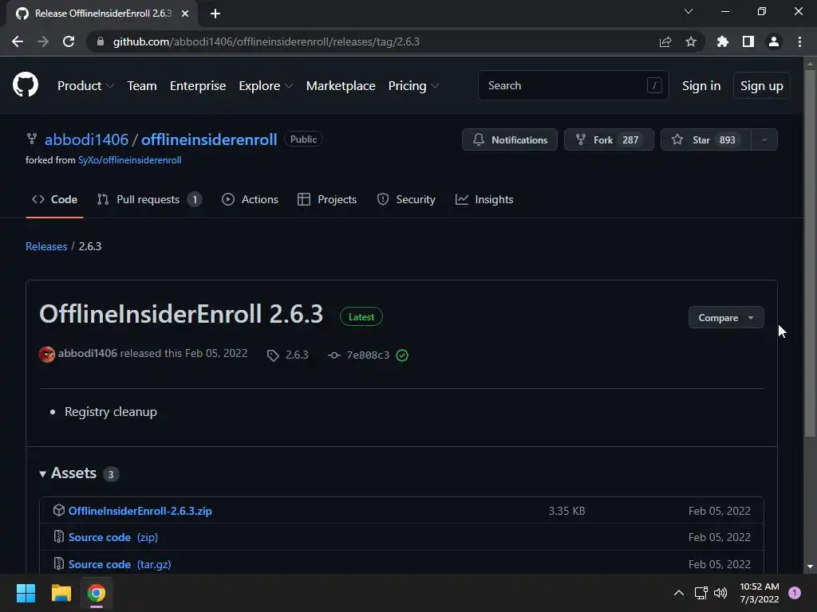The image size is (817, 612).
Task: Go back with the browser back arrow
Action: (x=18, y=41)
